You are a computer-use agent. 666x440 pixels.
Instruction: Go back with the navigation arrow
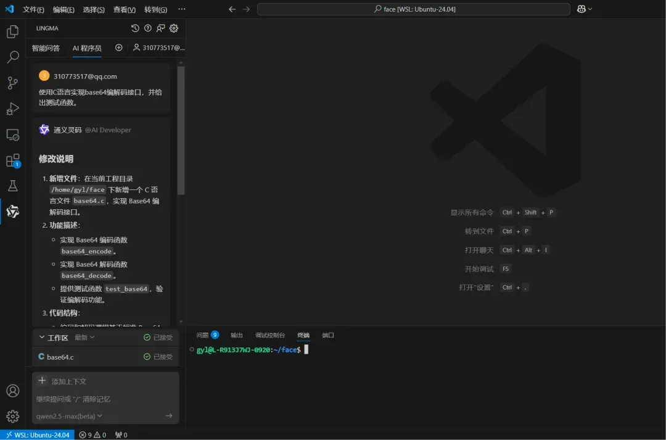[x=232, y=9]
